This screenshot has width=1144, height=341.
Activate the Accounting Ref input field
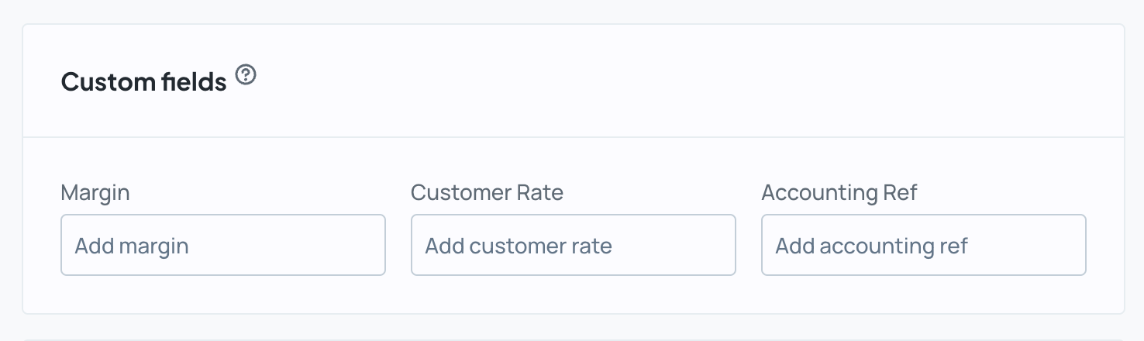(924, 245)
